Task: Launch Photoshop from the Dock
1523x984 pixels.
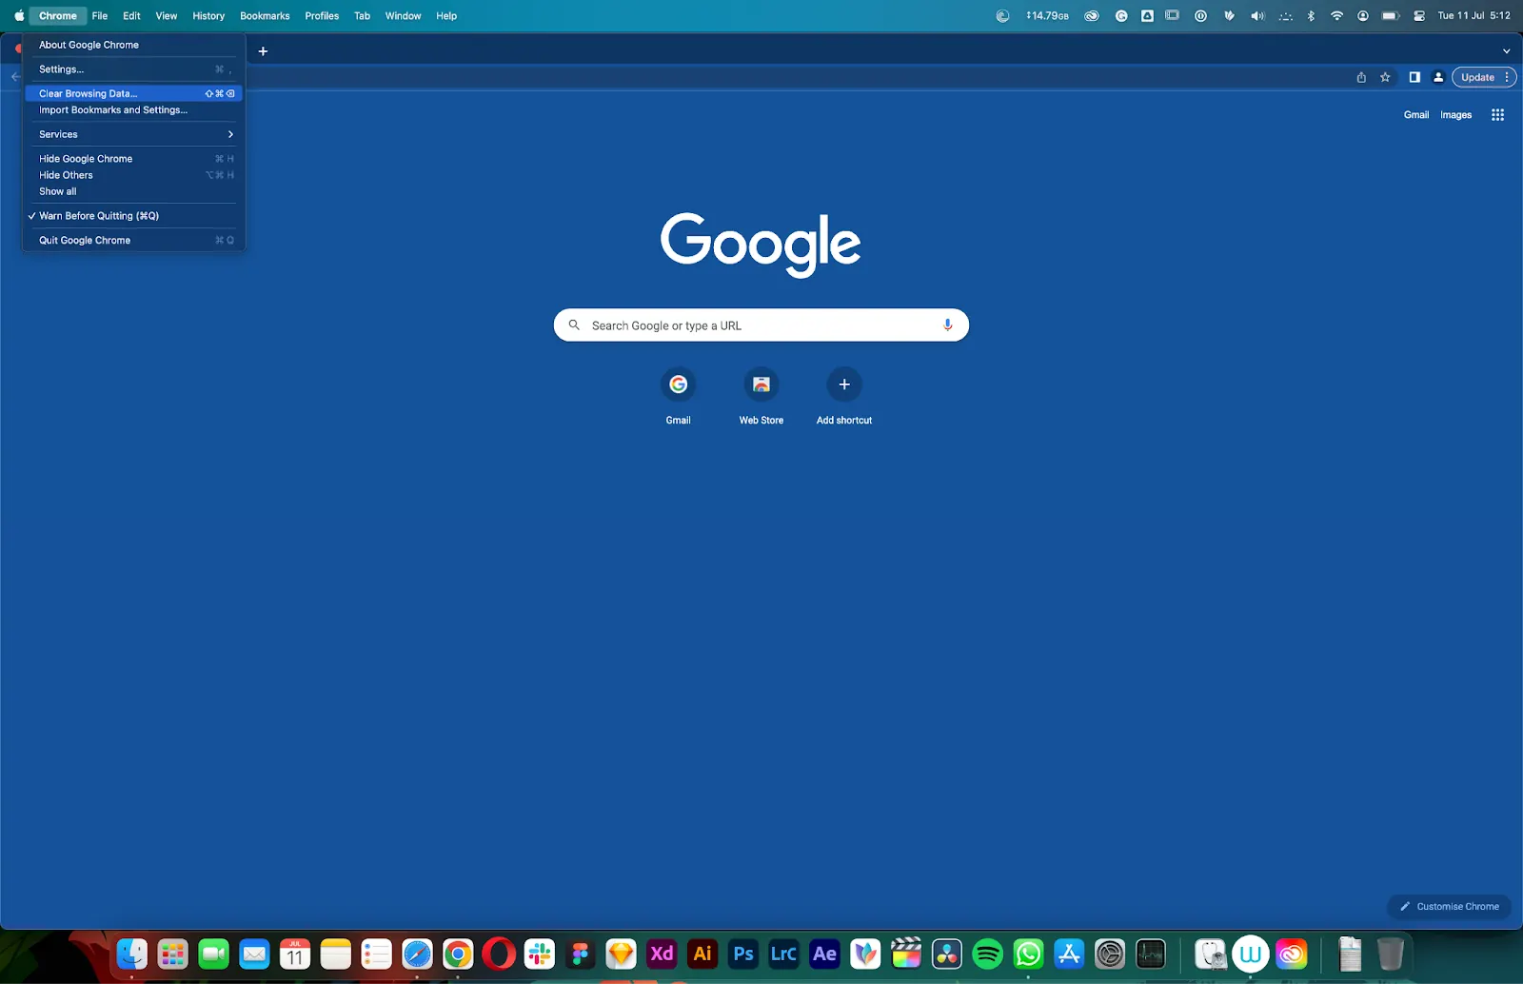Action: [x=743, y=954]
